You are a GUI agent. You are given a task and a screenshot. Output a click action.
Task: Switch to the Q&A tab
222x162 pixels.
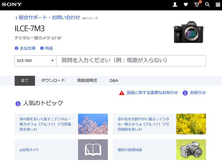114,80
